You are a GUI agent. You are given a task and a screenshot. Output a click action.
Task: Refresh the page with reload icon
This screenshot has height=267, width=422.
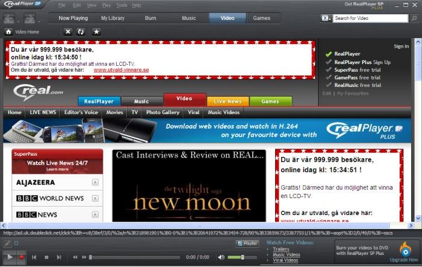(80, 32)
